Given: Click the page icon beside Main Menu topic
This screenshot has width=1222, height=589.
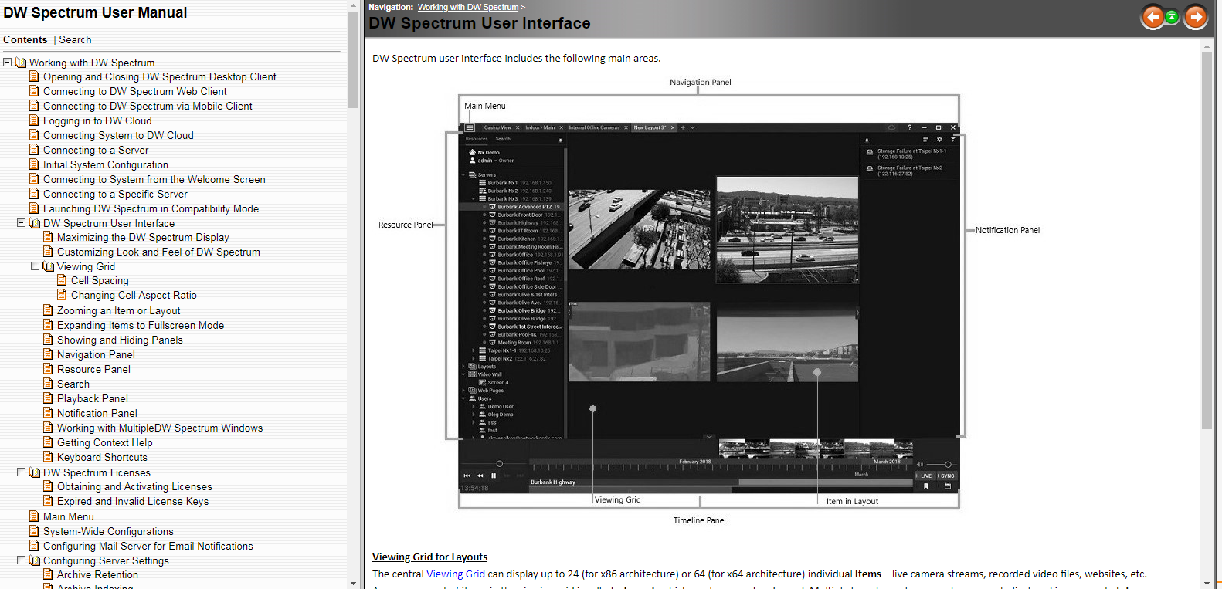Looking at the screenshot, I should point(34,516).
